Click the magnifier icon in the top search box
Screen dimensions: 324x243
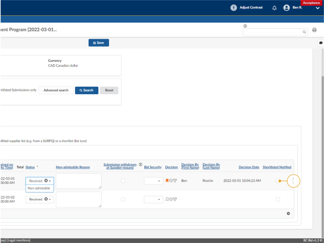click(304, 32)
